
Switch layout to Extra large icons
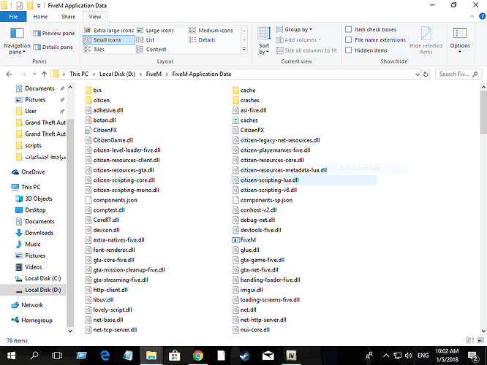109,31
